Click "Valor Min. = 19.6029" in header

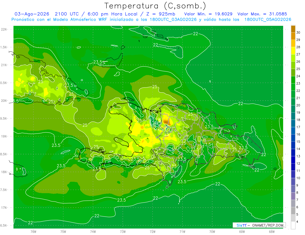point(208,14)
